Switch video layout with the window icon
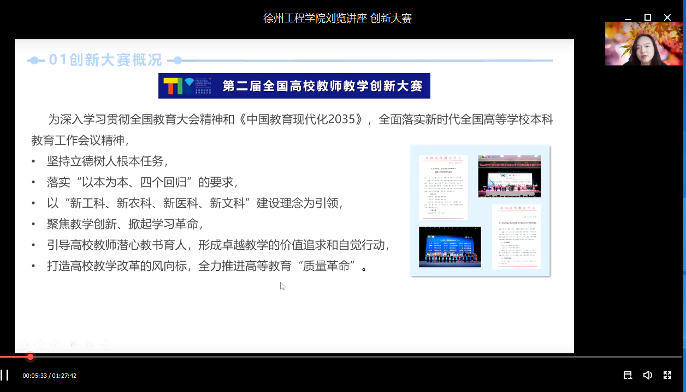Image resolution: width=686 pixels, height=392 pixels. click(628, 375)
